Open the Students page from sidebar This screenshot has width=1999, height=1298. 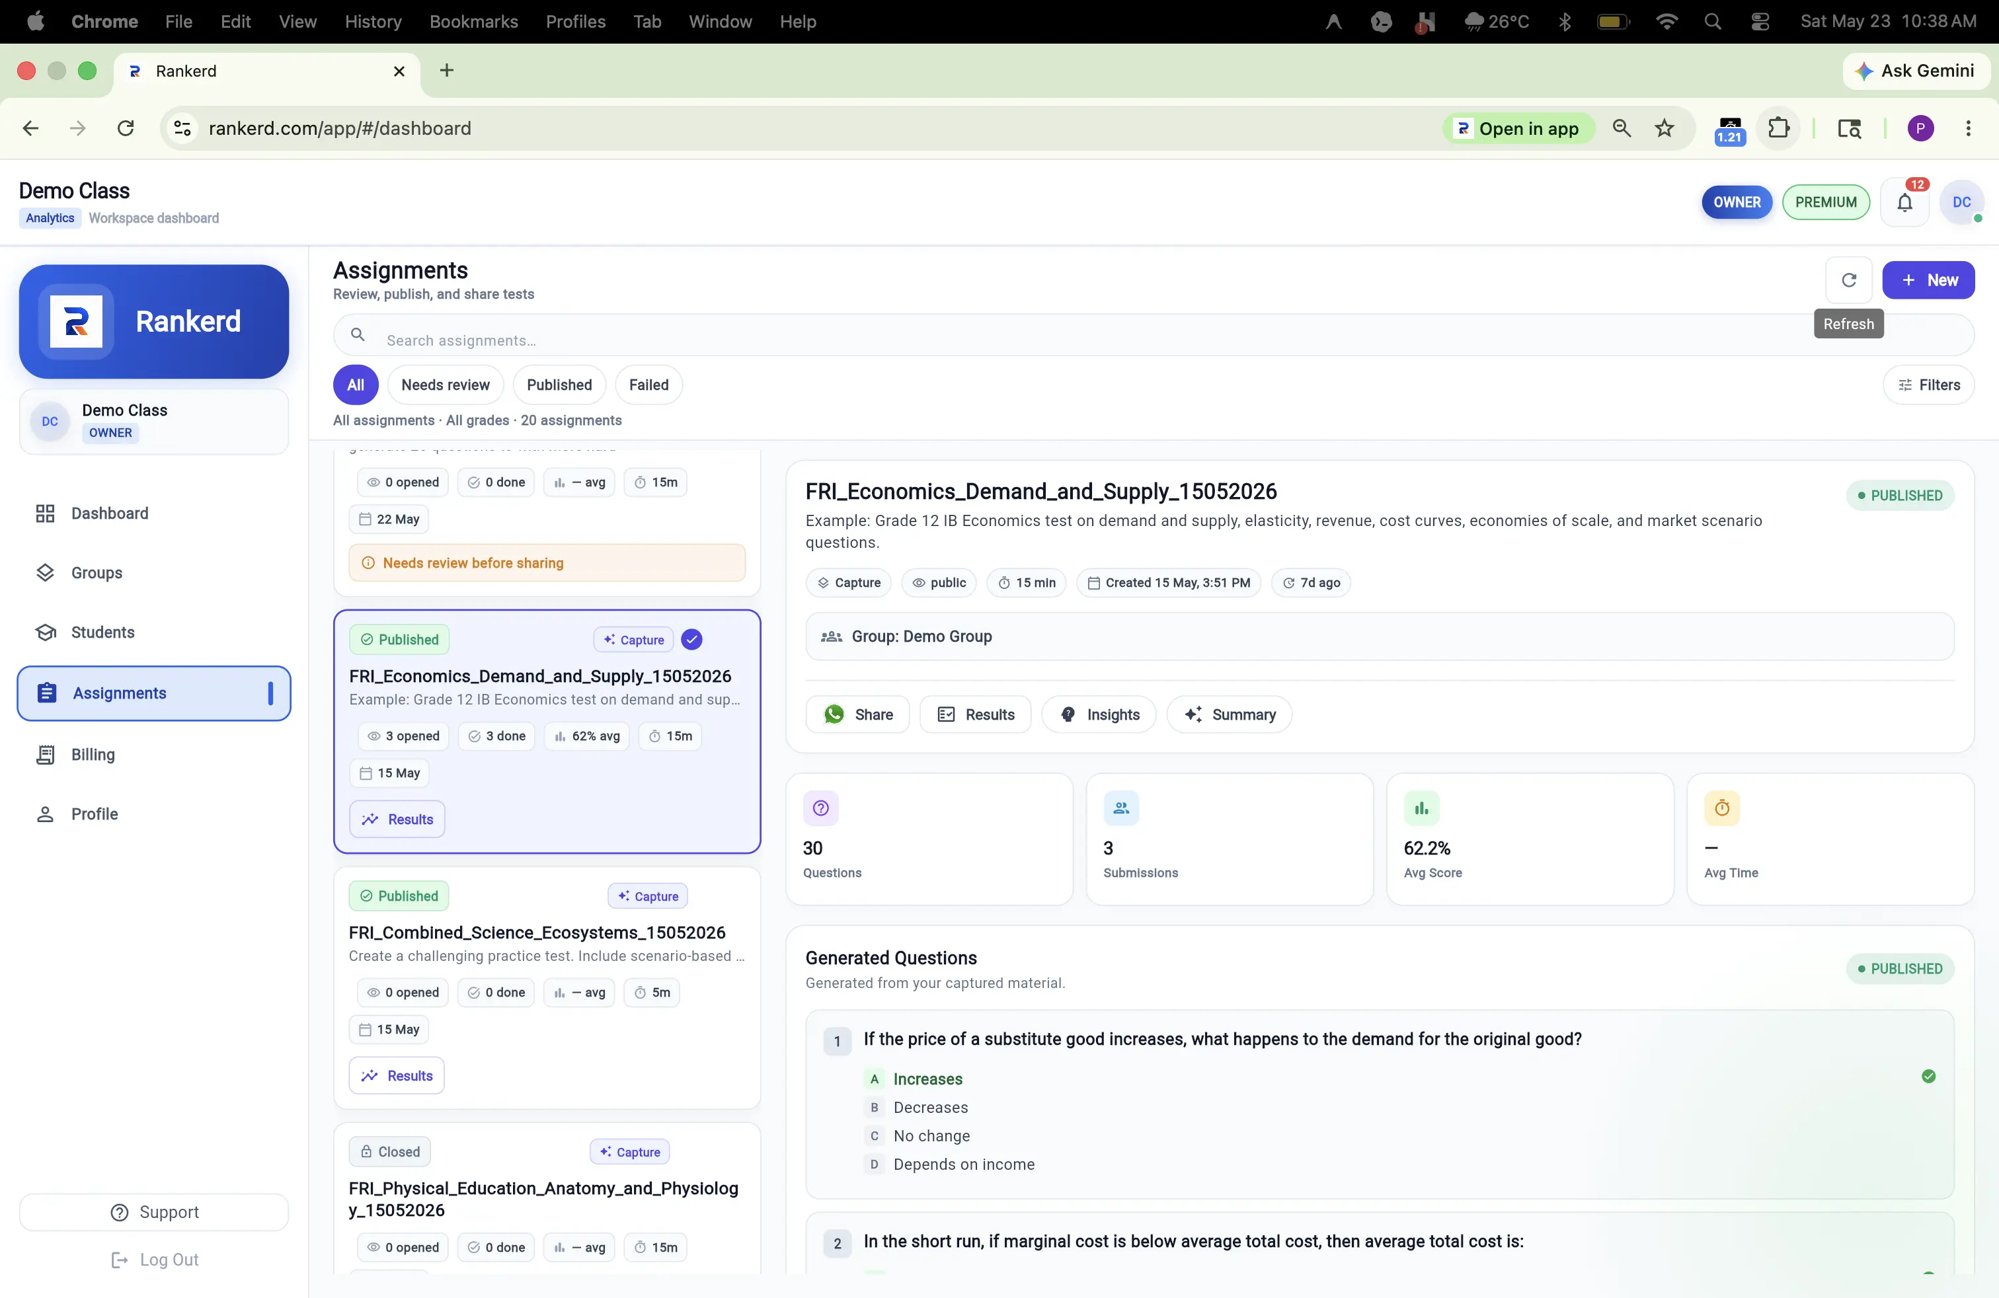click(x=154, y=632)
